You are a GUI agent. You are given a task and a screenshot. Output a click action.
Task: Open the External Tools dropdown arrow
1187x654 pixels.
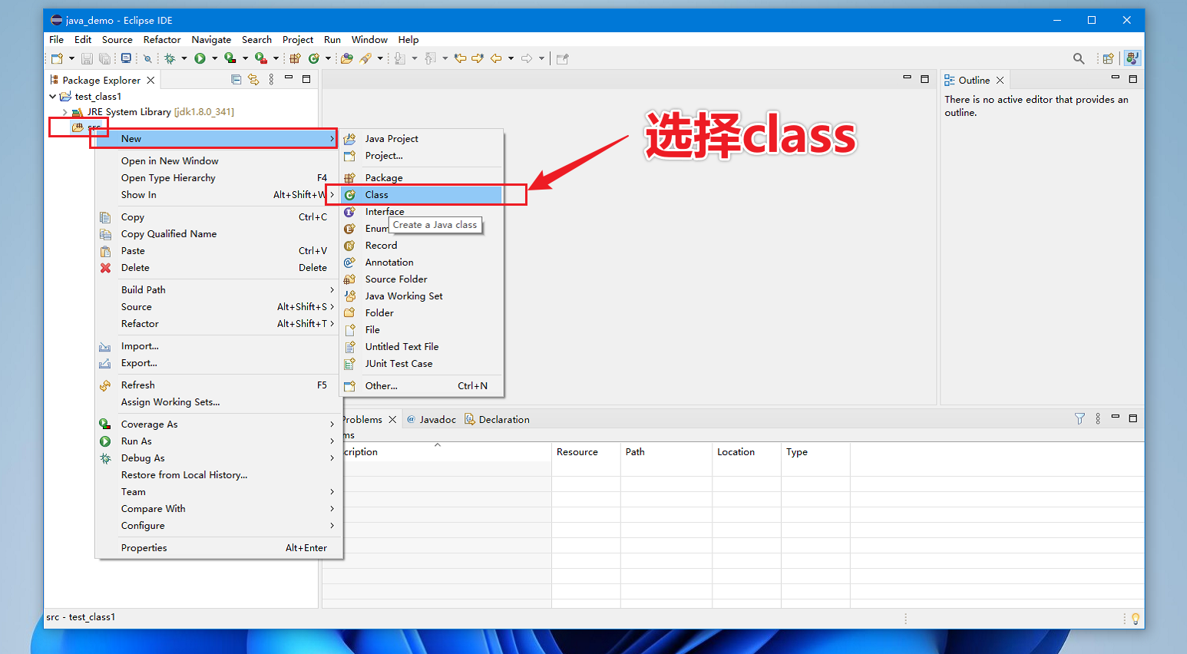pos(276,58)
